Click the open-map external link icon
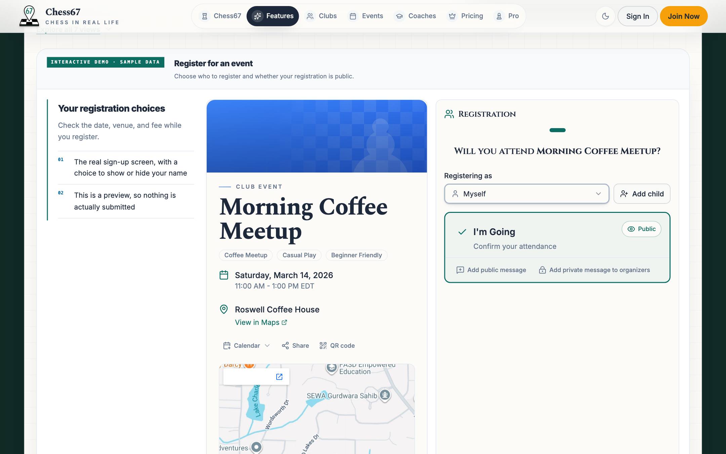The height and width of the screenshot is (454, 726). coord(279,377)
